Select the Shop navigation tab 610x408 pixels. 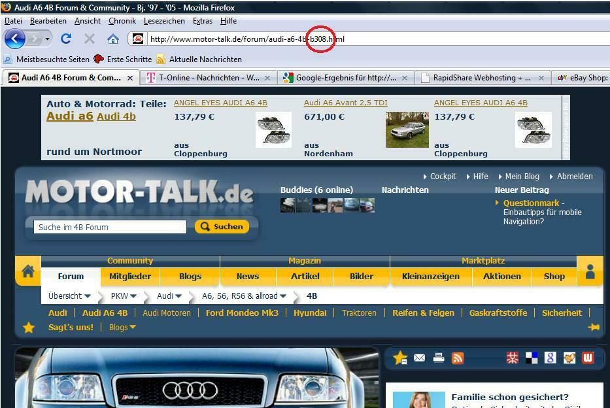(x=554, y=277)
